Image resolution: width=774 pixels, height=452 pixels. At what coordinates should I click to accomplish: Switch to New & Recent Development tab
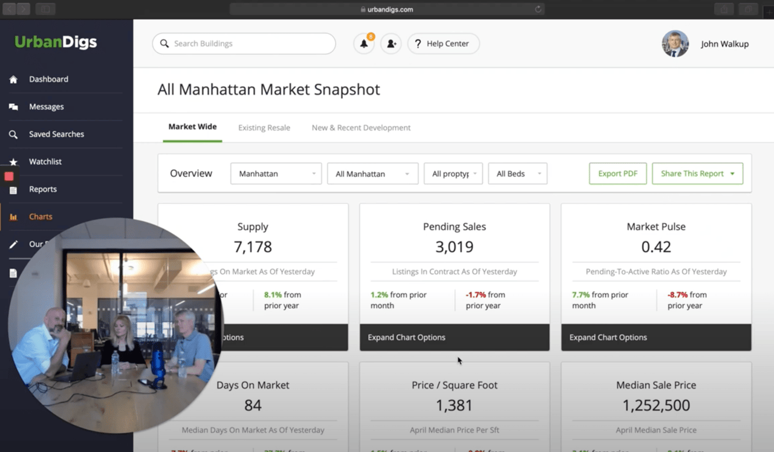(x=361, y=128)
